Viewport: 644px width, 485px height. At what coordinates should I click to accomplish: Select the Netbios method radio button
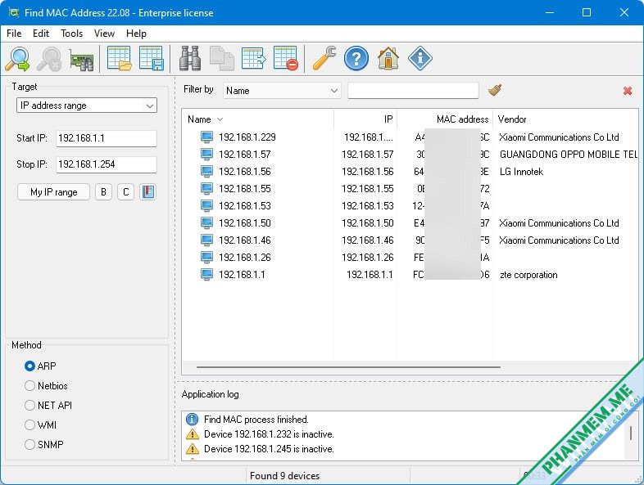[29, 386]
